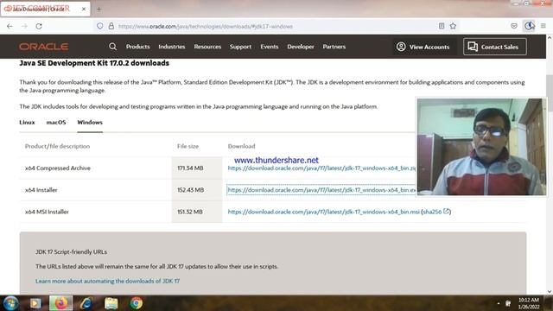Close the Java Downloads tab
Image resolution: width=553 pixels, height=311 pixels.
click(x=84, y=10)
